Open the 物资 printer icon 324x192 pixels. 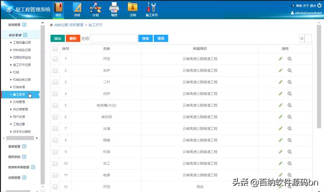pos(114,9)
